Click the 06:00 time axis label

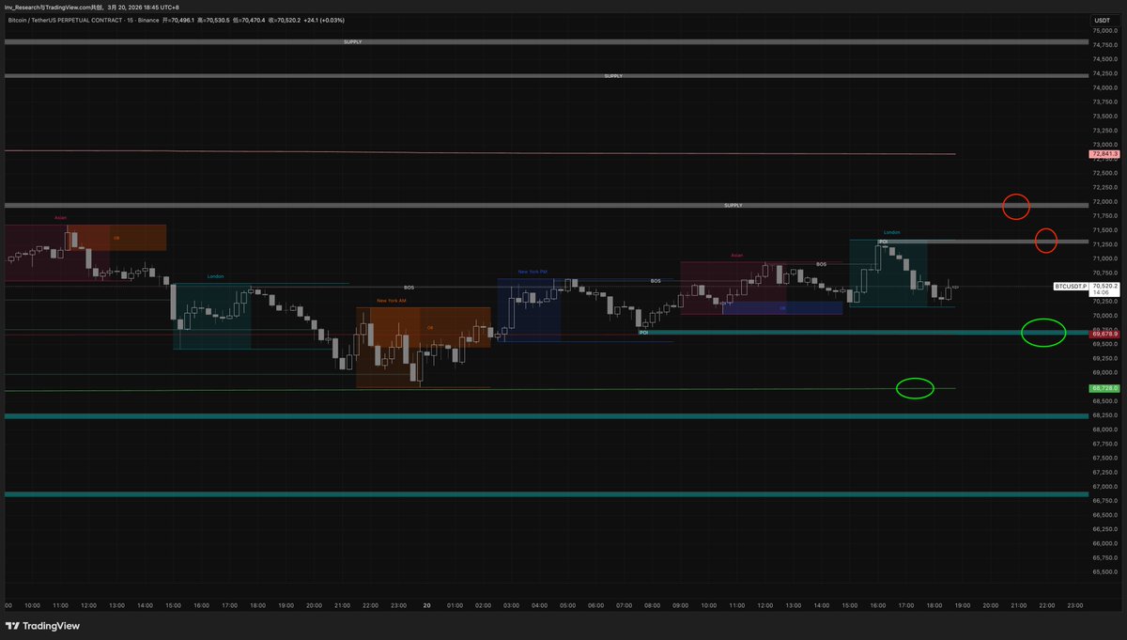tap(596, 606)
